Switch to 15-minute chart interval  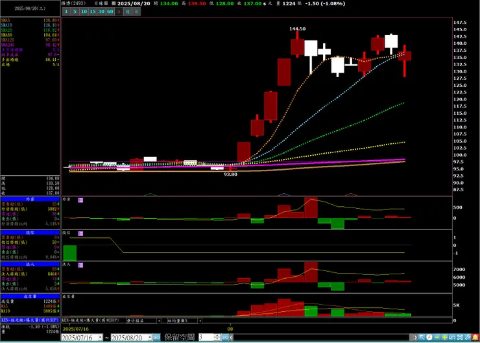[x=93, y=12]
